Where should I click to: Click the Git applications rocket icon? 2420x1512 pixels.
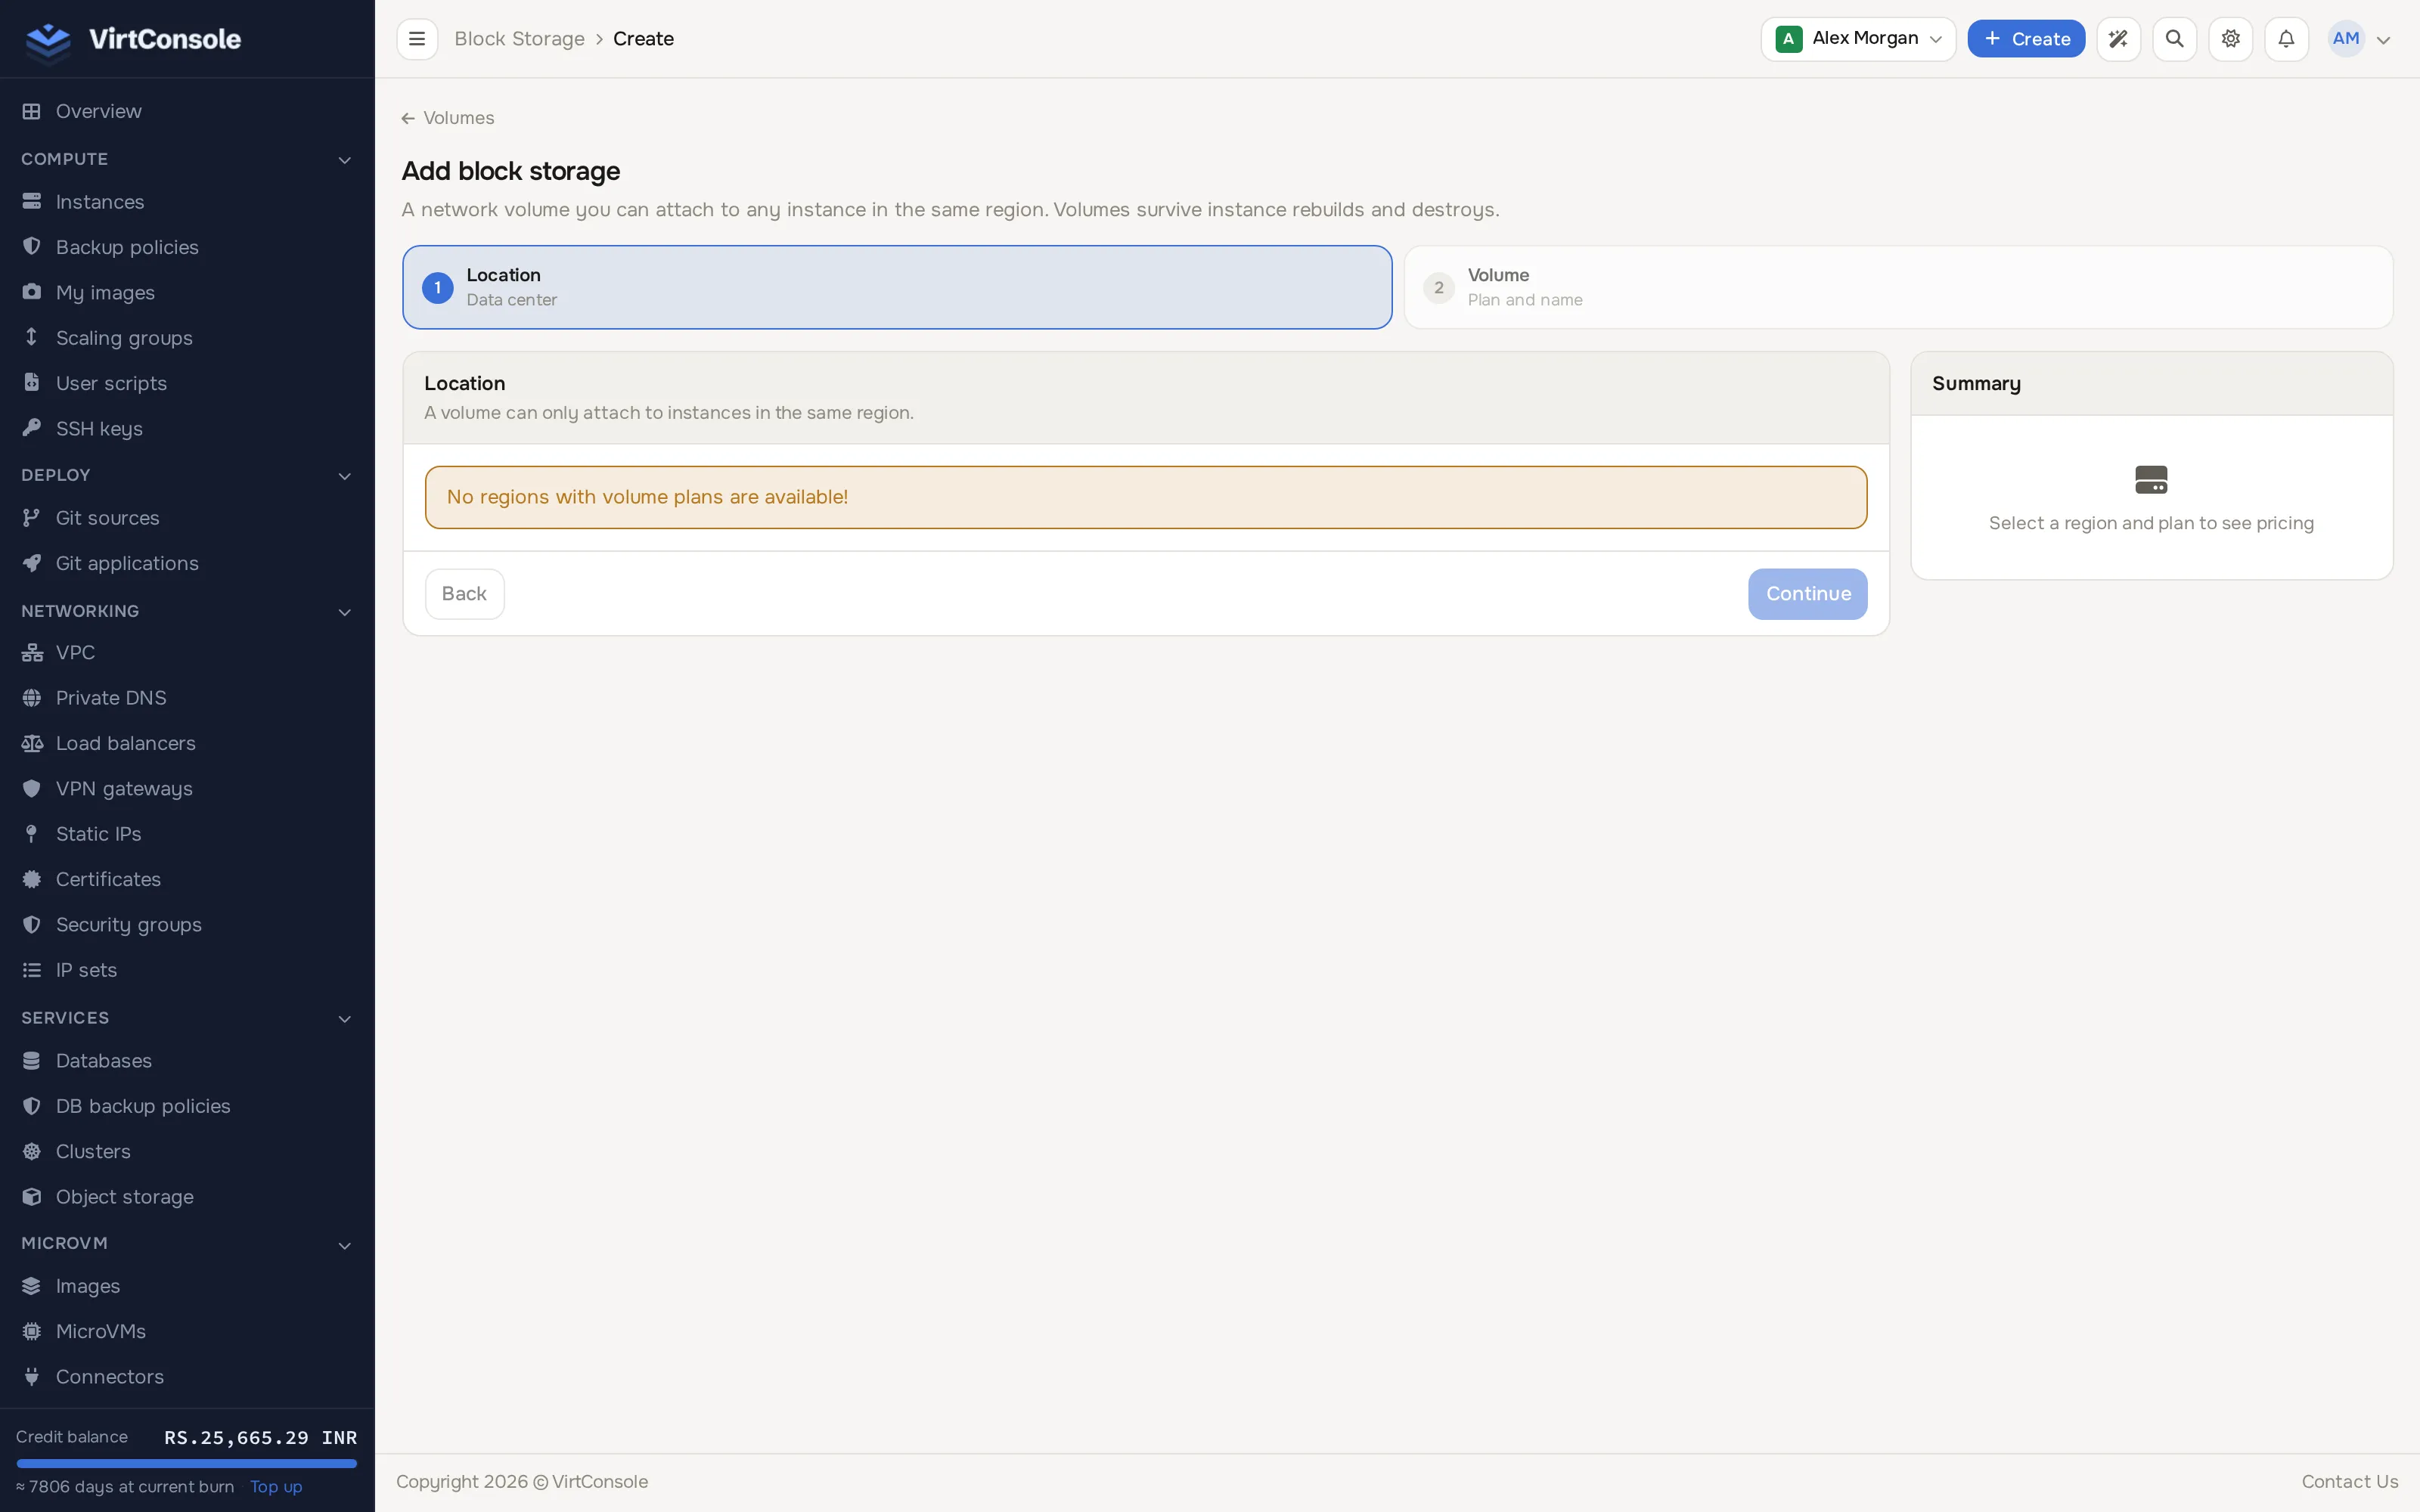click(x=32, y=563)
